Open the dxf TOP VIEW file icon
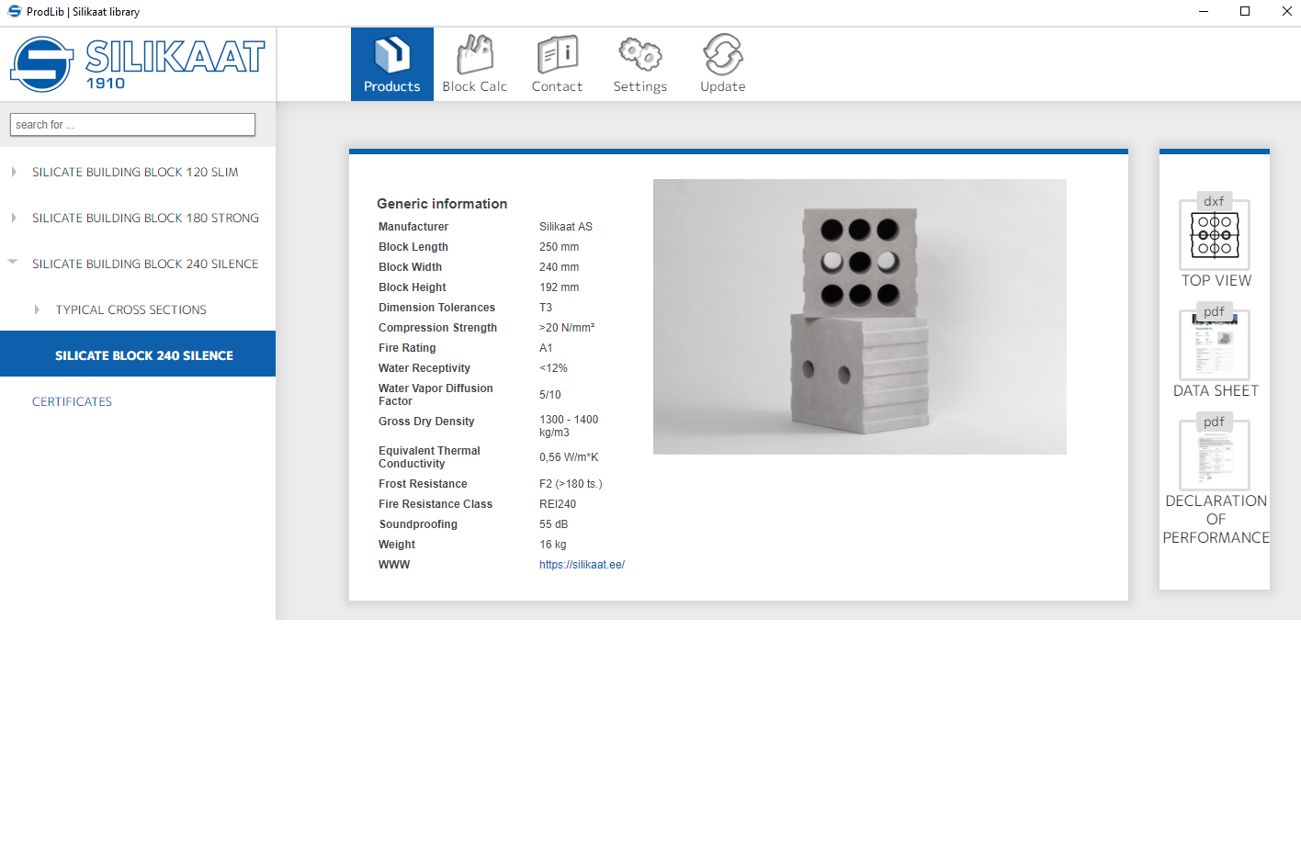The width and height of the screenshot is (1301, 844). pos(1215,231)
